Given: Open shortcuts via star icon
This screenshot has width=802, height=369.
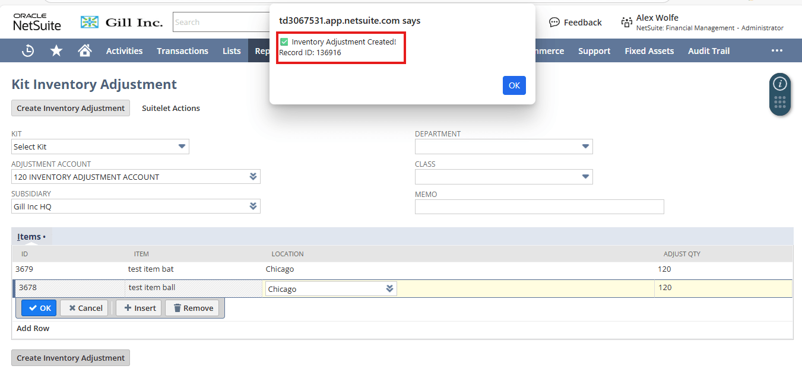Looking at the screenshot, I should point(56,50).
